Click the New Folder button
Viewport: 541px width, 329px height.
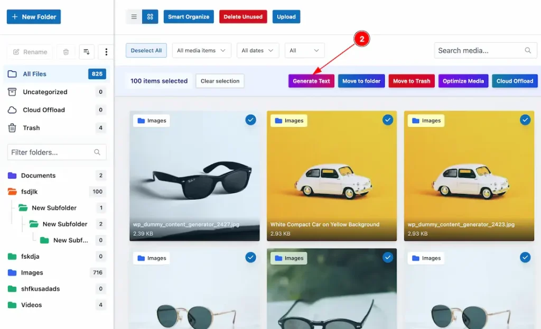34,16
